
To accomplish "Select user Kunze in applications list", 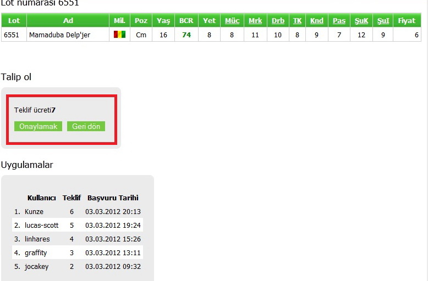I will point(34,212).
